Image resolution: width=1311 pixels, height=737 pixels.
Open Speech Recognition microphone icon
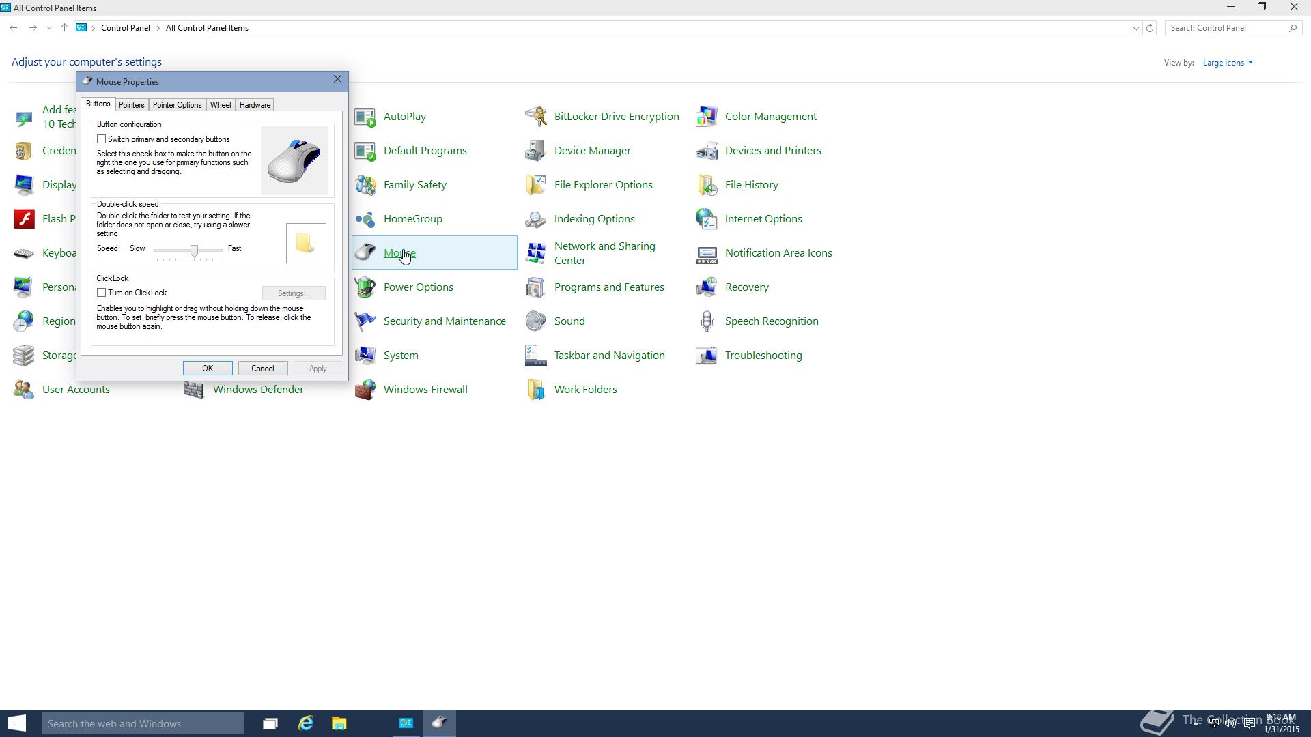(x=707, y=321)
